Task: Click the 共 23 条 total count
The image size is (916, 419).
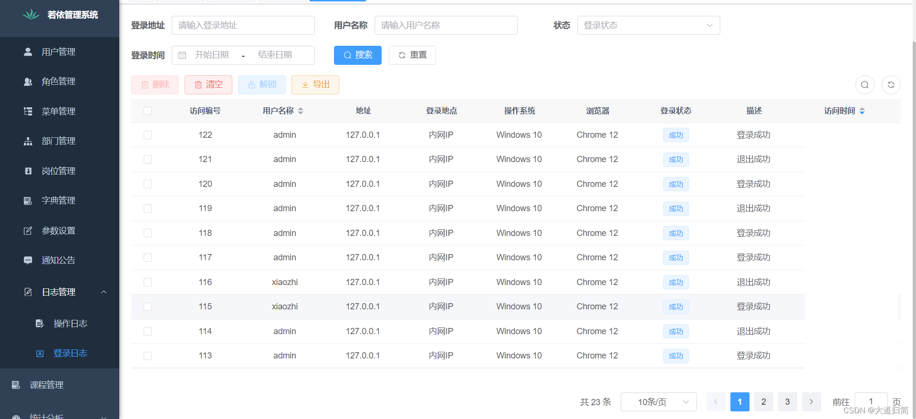Action: click(x=596, y=402)
